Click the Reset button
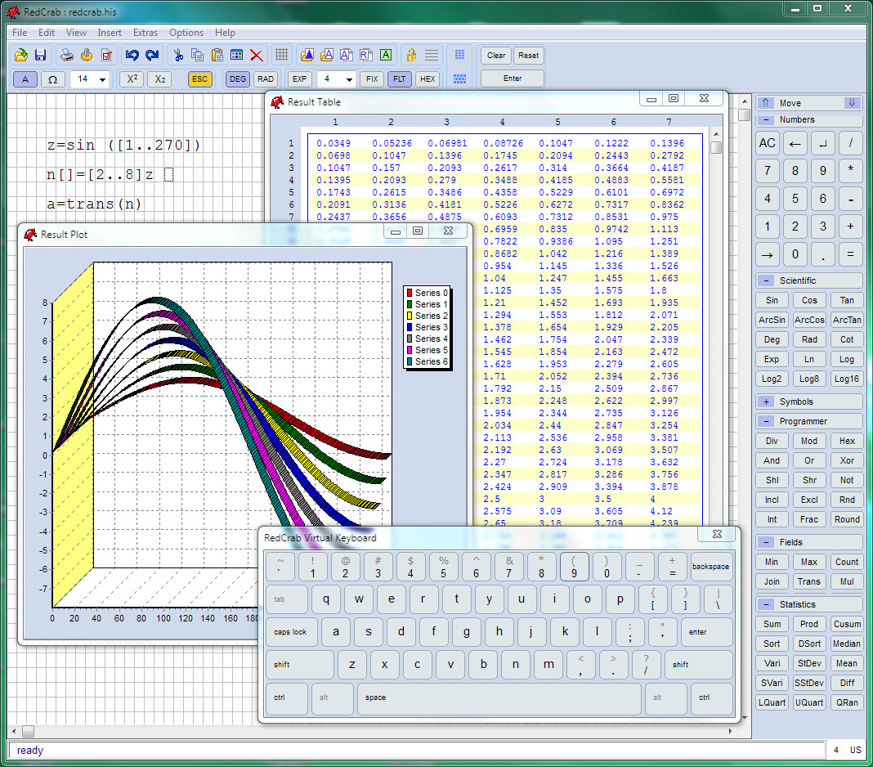 528,55
